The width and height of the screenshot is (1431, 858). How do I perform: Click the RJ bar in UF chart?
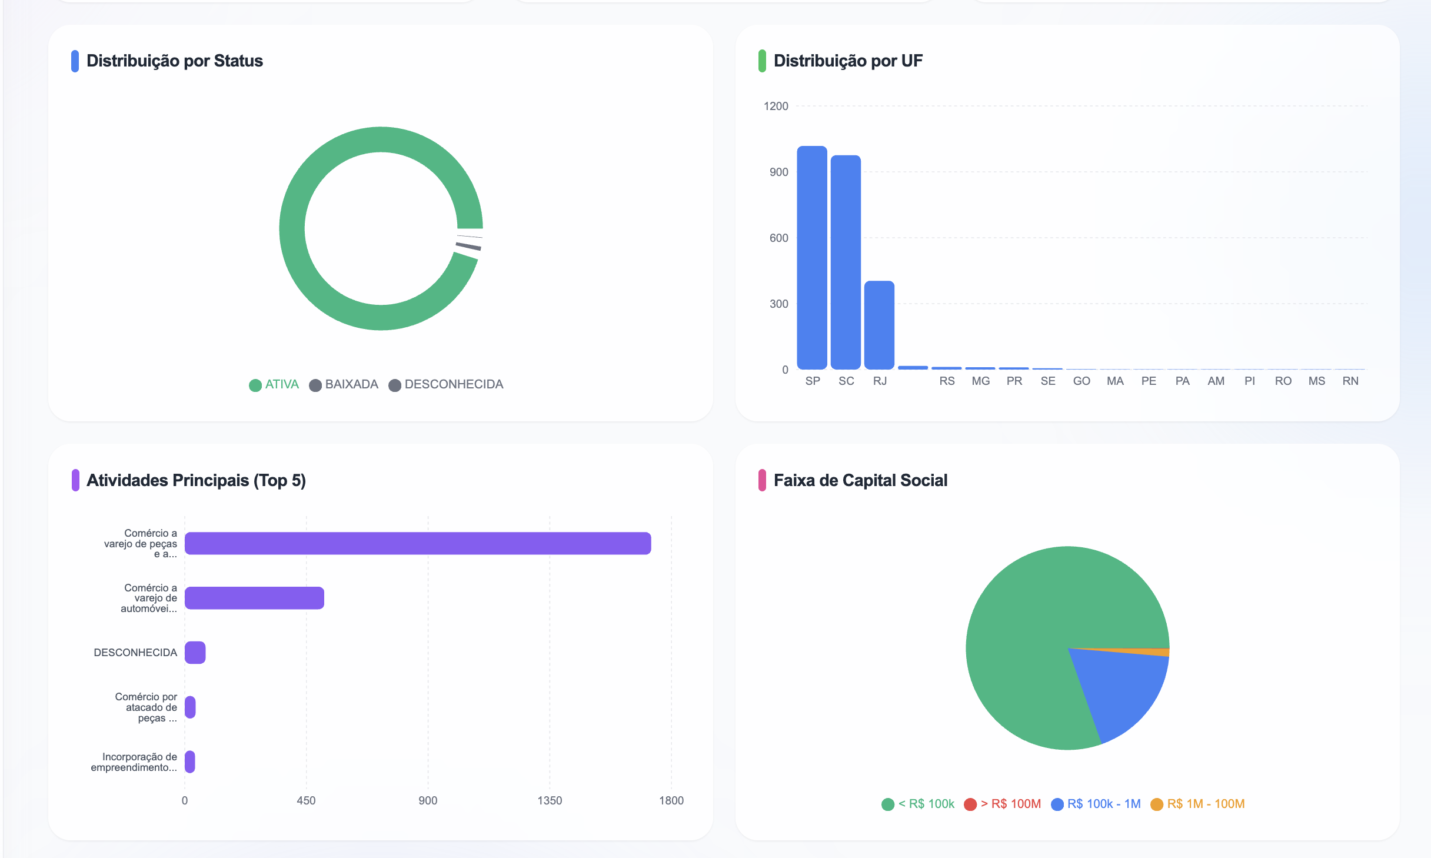pyautogui.click(x=879, y=325)
